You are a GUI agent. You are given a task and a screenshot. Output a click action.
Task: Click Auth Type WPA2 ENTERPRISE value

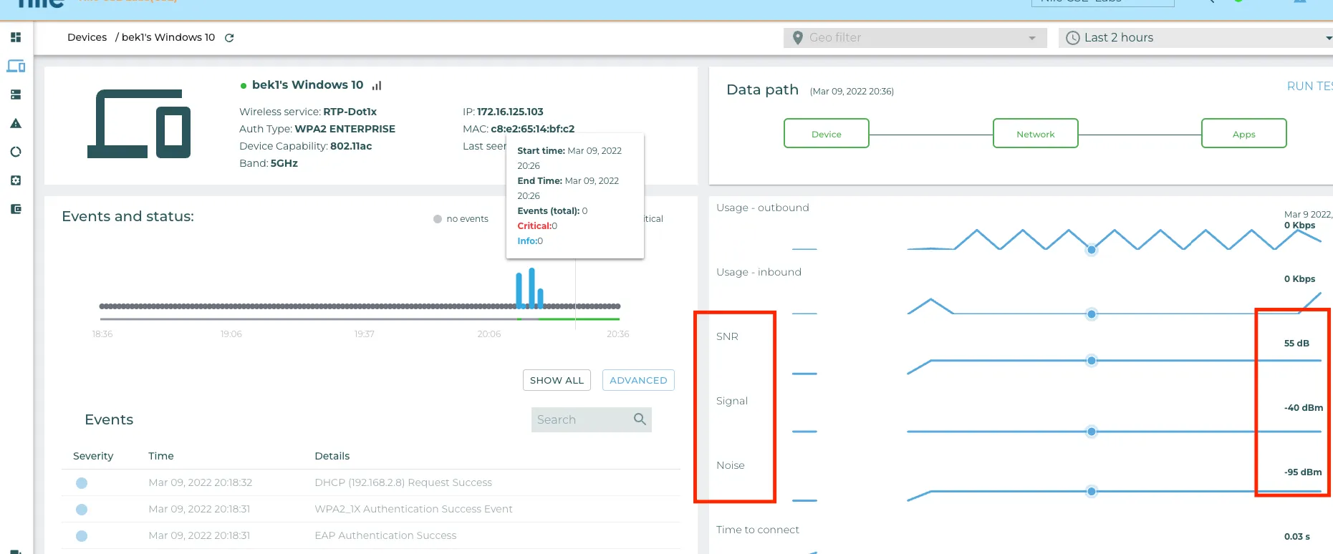345,129
